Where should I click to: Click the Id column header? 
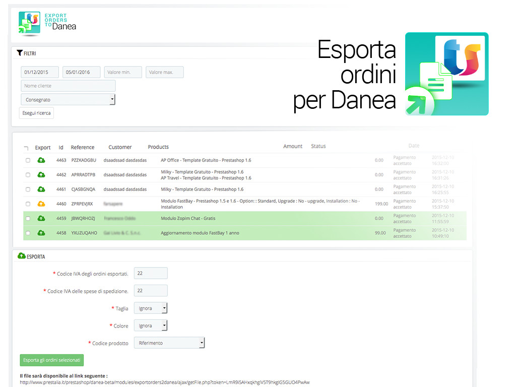[61, 148]
